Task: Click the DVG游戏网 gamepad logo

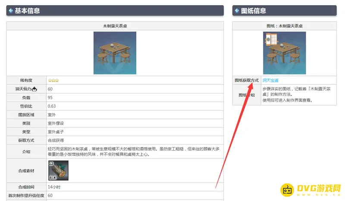Action: 288,189
